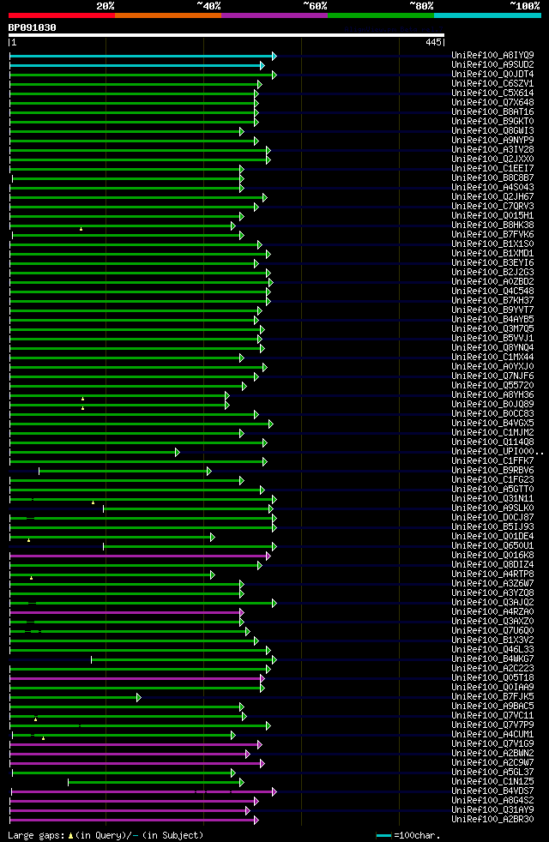Open hit UniRef100_A4RZA0

click(492, 612)
